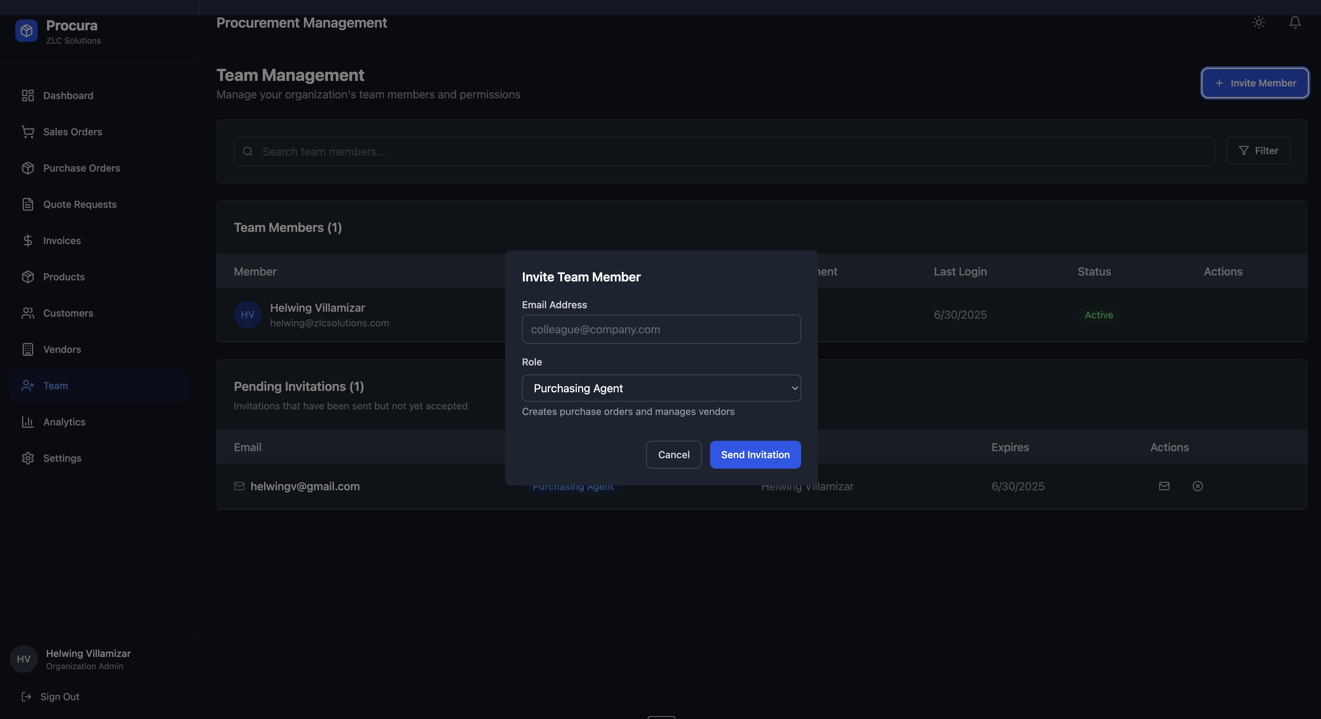Click the Invite Member button
1321x719 pixels.
(1254, 83)
